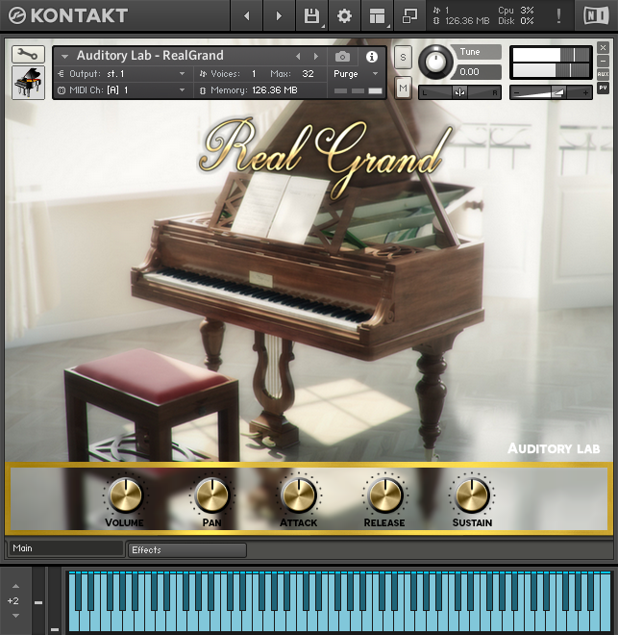The image size is (618, 635).
Task: Open the MIDI Ch dropdown
Action: tap(144, 90)
